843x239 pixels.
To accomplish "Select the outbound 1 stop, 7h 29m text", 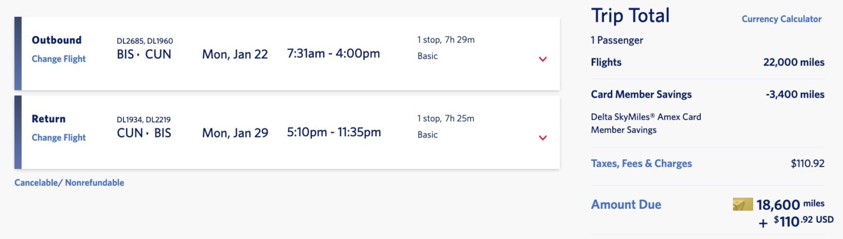I will click(x=446, y=39).
